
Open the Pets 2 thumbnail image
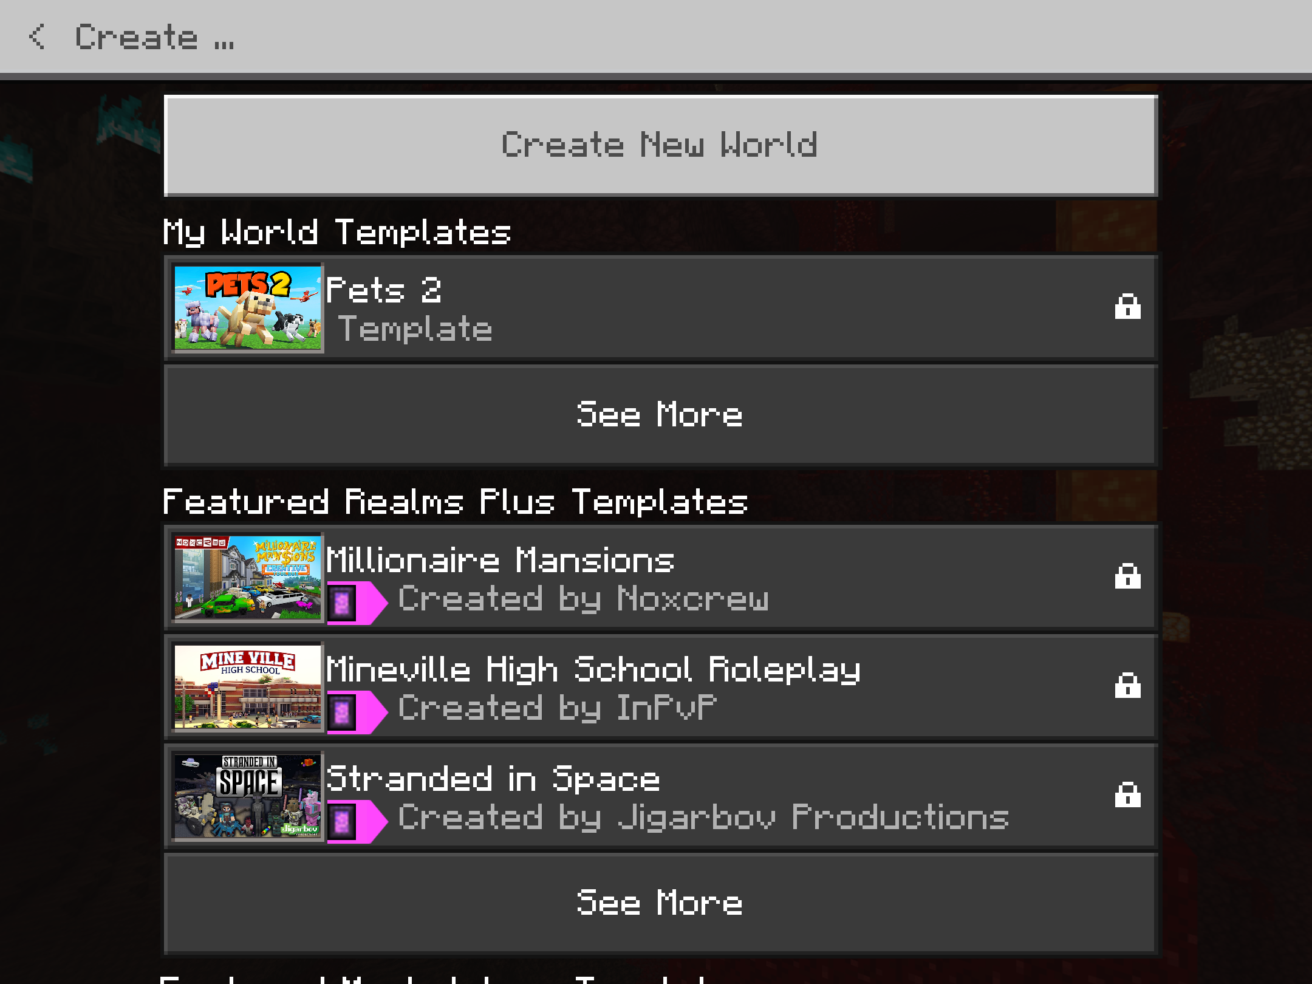pyautogui.click(x=247, y=307)
